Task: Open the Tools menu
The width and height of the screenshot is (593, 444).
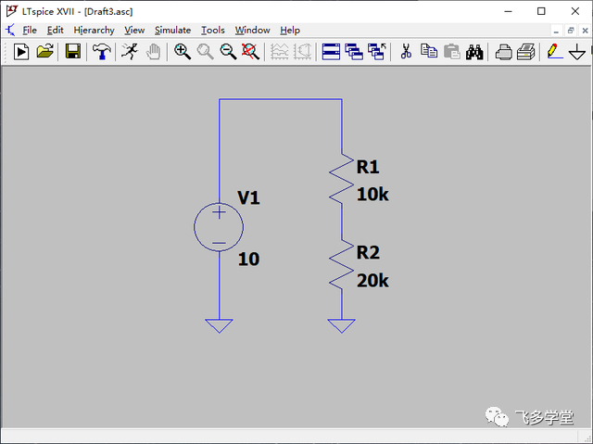Action: [x=213, y=30]
